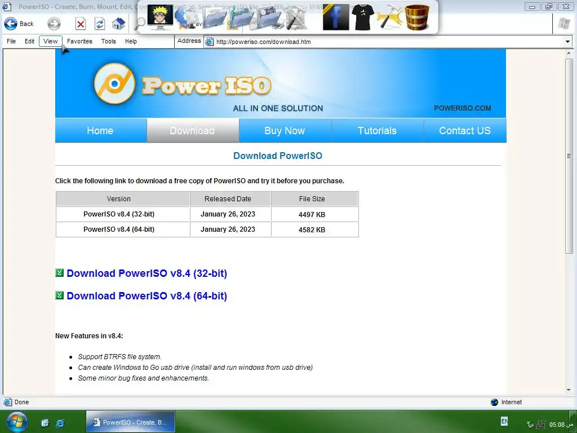The image size is (577, 433).
Task: Open the black T-shirt dock icon
Action: tap(362, 16)
